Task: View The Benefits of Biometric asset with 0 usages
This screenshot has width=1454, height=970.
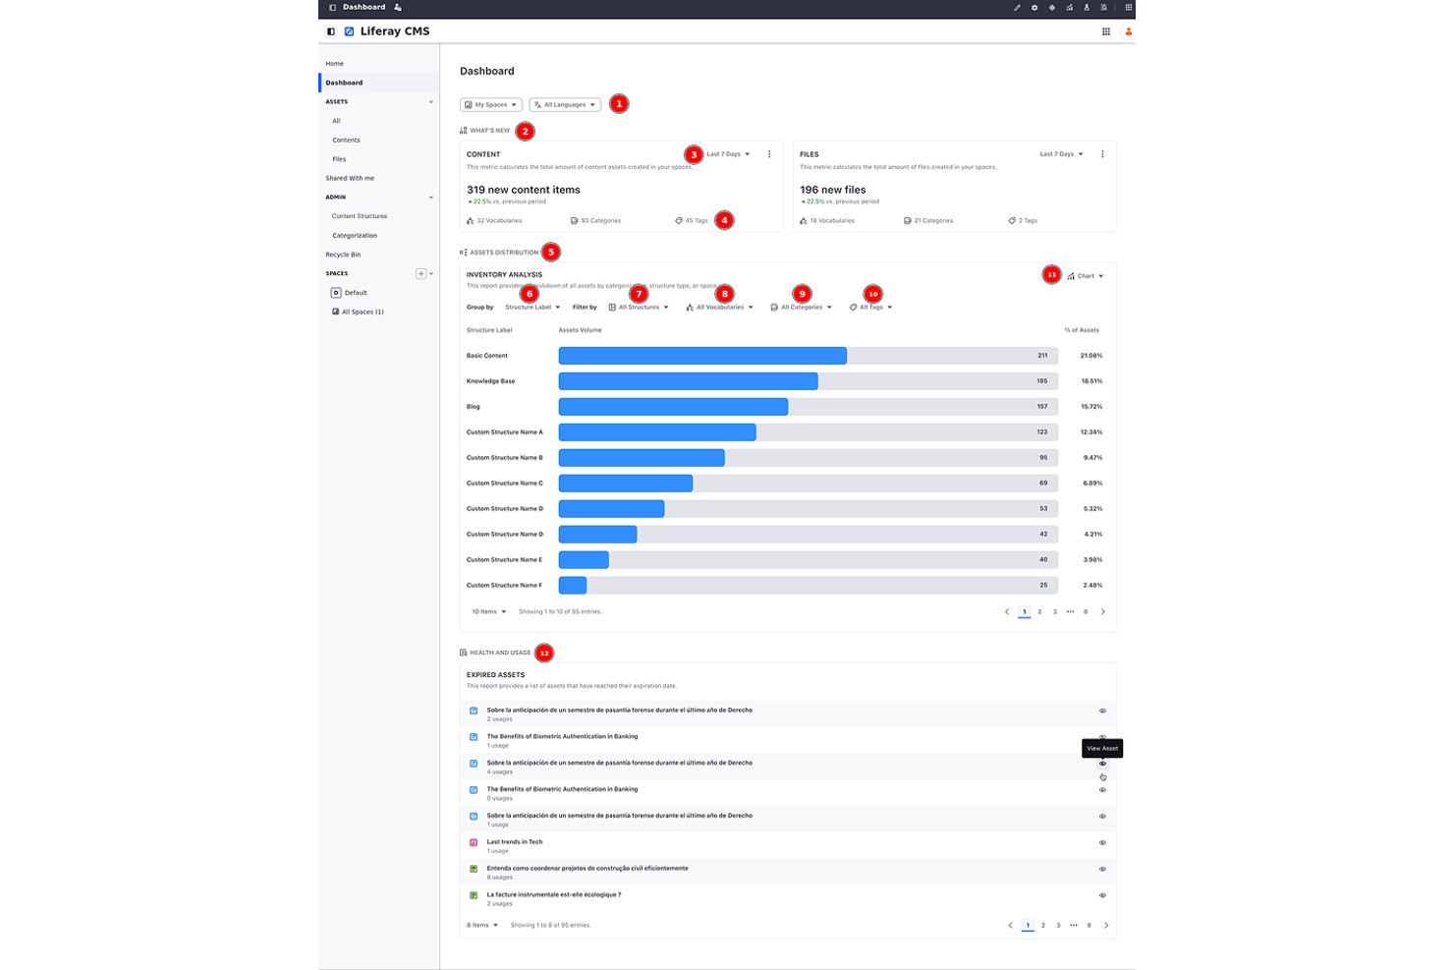Action: tap(1102, 790)
